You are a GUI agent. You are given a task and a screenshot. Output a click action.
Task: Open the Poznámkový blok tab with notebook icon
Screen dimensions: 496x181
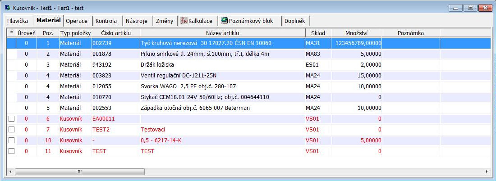click(249, 21)
